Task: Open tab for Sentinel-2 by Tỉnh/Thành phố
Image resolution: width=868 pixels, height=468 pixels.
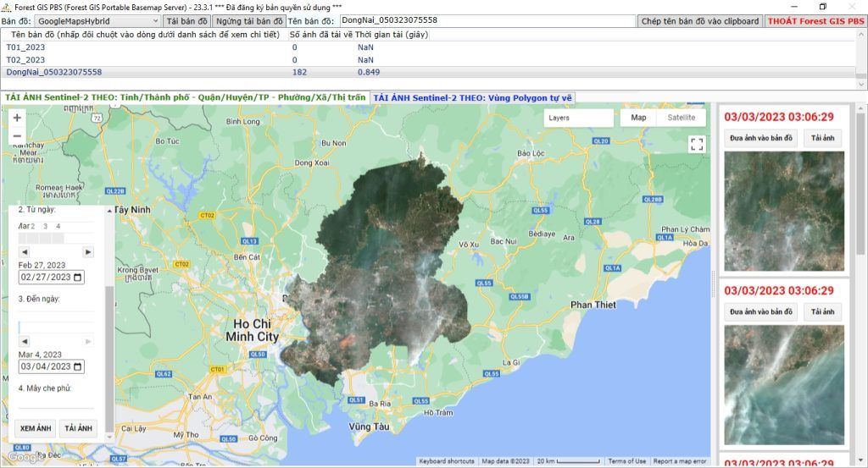Action: click(185, 97)
